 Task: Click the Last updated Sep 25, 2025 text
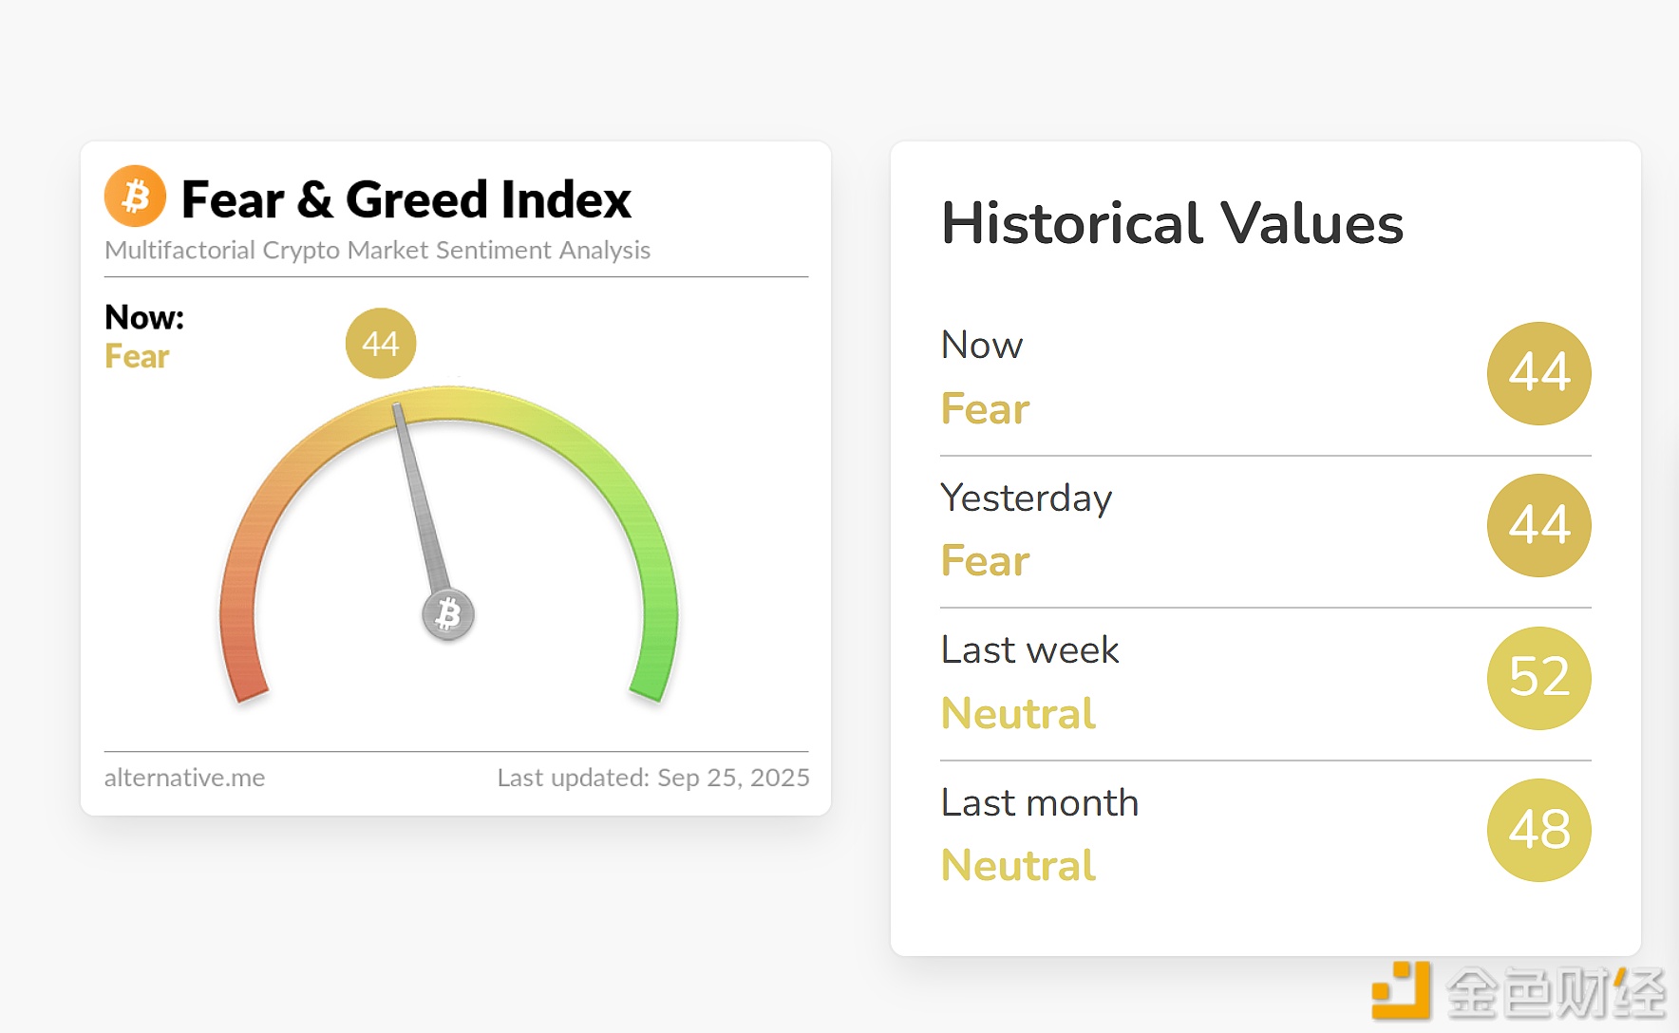coord(653,778)
